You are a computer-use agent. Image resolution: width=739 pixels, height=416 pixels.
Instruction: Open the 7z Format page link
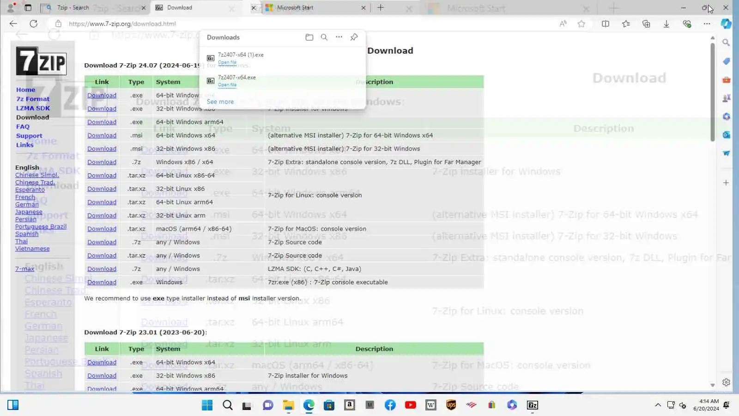pyautogui.click(x=33, y=99)
